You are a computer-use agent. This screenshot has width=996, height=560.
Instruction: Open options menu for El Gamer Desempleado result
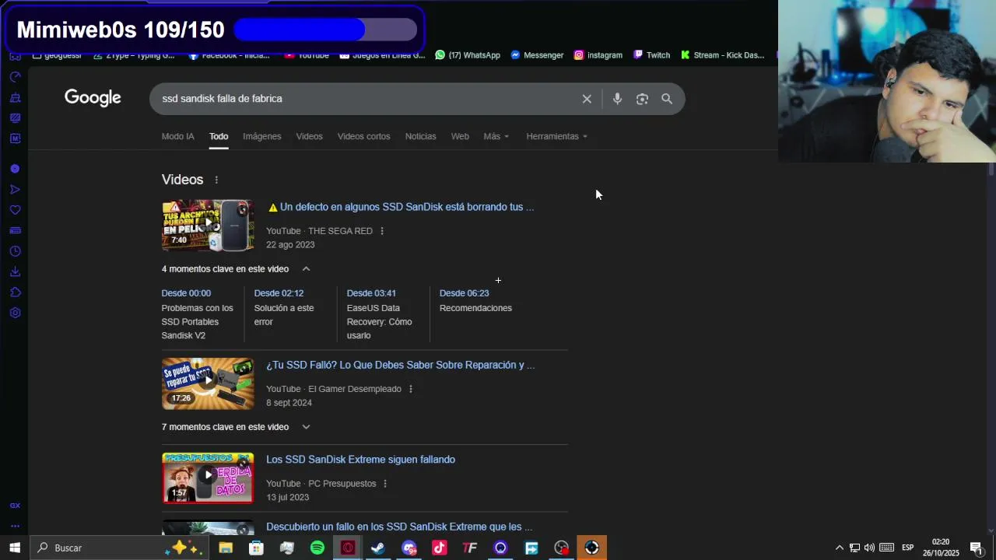410,389
